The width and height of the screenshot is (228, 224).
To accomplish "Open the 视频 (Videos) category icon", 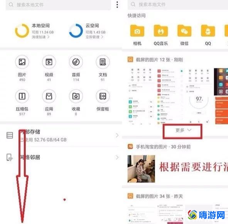I will coord(49,62).
